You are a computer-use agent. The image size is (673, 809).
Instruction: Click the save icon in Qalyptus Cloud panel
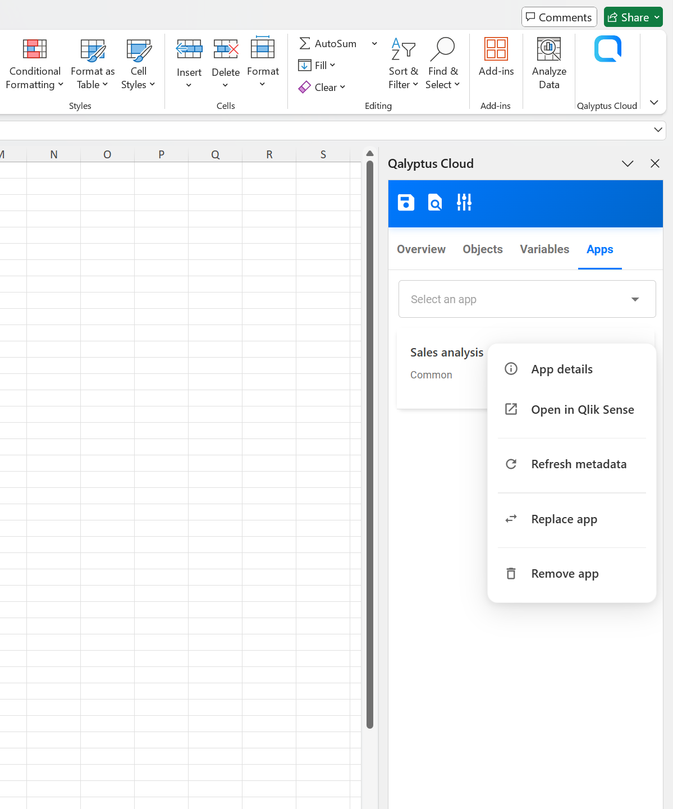click(405, 202)
